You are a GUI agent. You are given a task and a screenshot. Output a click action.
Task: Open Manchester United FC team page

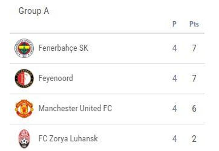point(75,108)
